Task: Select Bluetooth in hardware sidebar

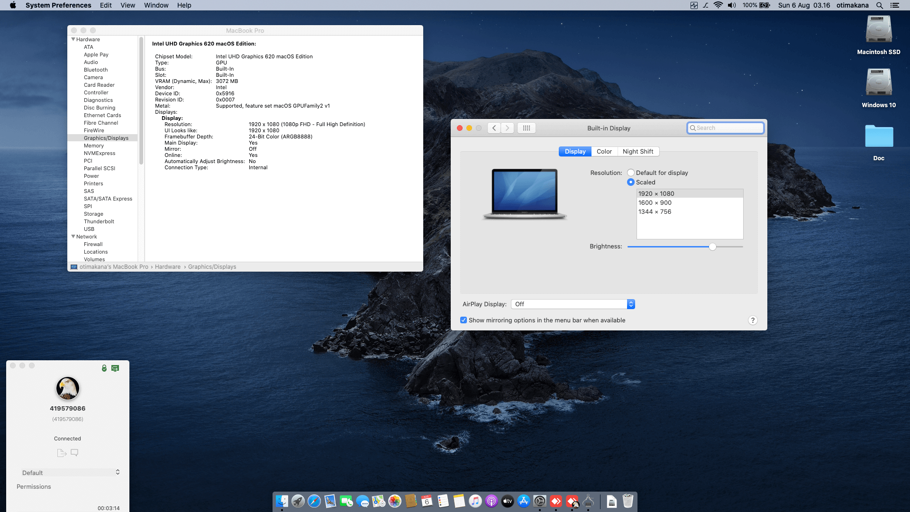Action: 96,70
